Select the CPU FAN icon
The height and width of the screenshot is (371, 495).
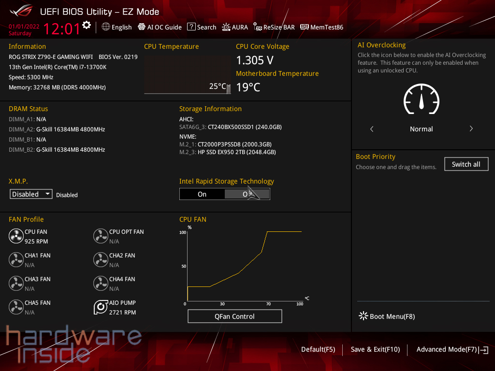pos(16,236)
